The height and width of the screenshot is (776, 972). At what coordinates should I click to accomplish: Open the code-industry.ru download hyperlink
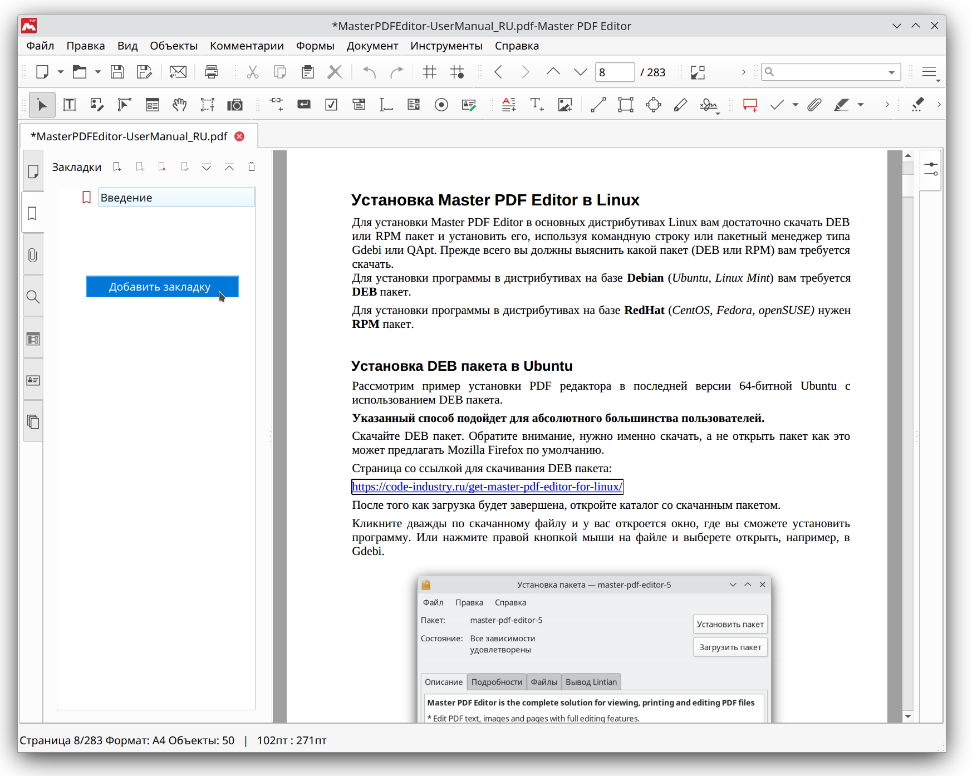coord(487,487)
